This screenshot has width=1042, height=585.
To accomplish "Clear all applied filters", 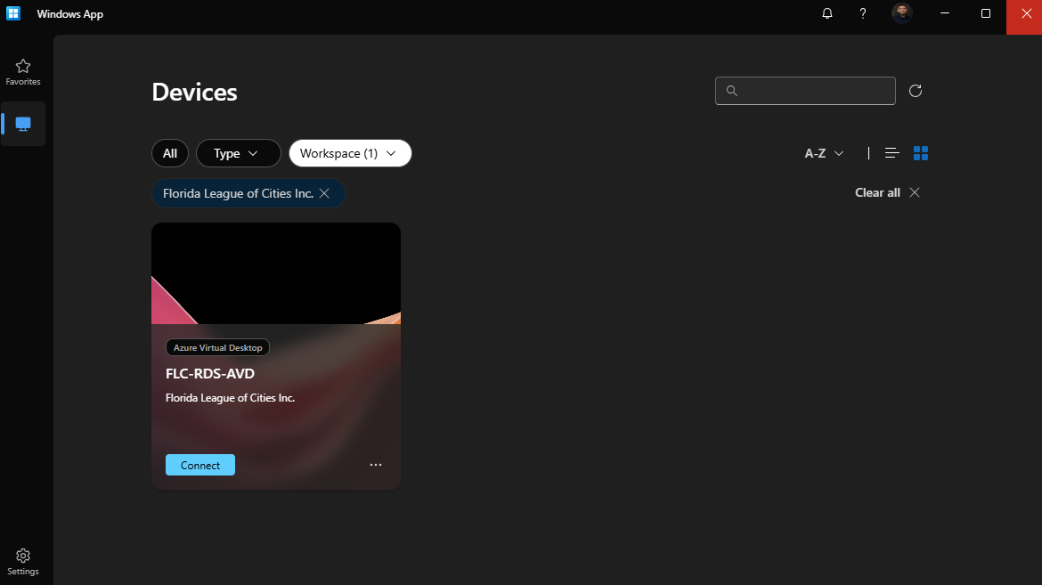I will (x=887, y=192).
